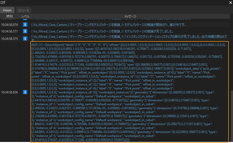Click the log list vertical scrollbar thumb
The image size is (233, 143).
(x=231, y=116)
